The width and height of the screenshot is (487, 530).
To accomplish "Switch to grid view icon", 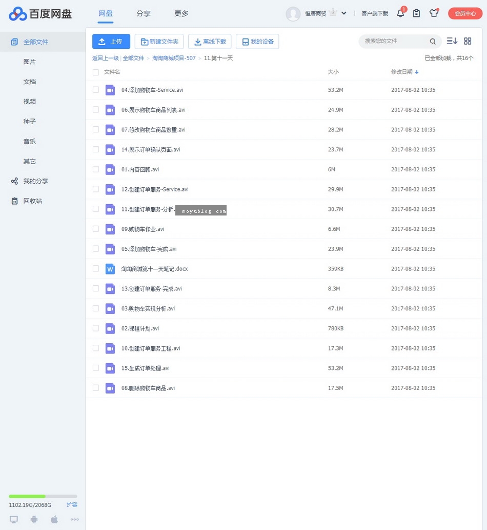I will click(x=468, y=41).
